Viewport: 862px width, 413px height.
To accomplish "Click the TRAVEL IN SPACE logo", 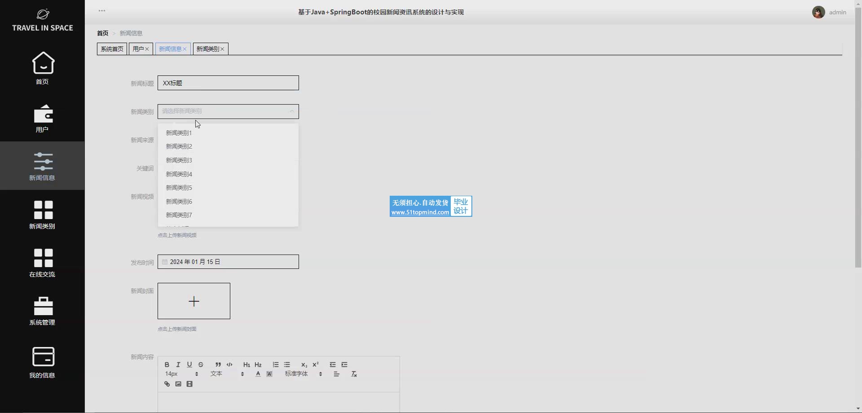I will 43,20.
